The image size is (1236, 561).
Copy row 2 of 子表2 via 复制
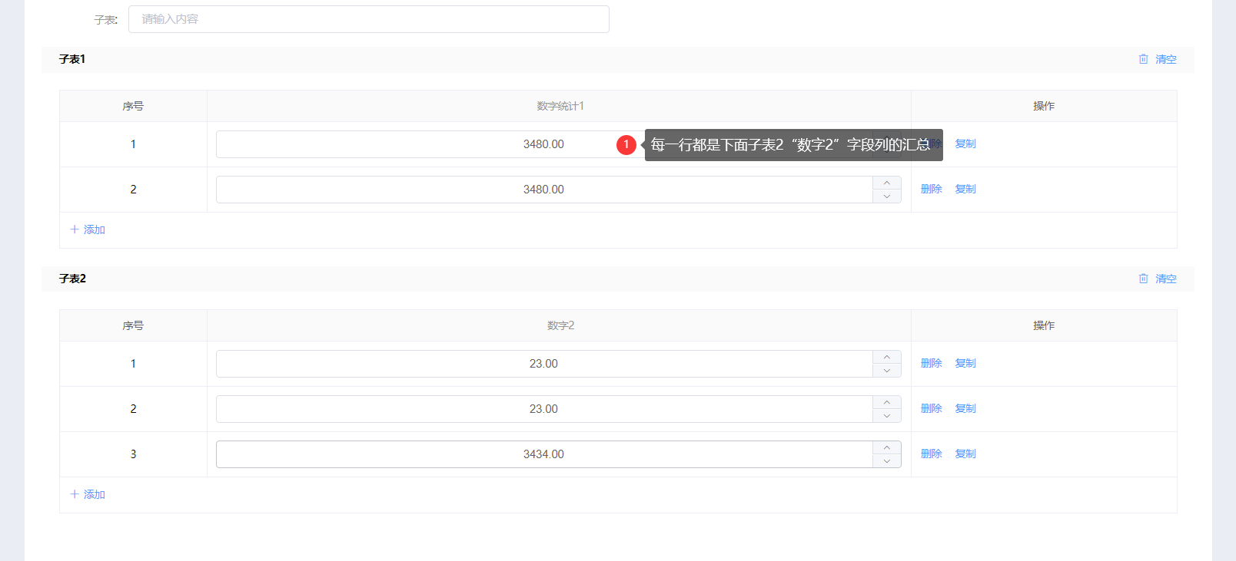click(x=965, y=408)
